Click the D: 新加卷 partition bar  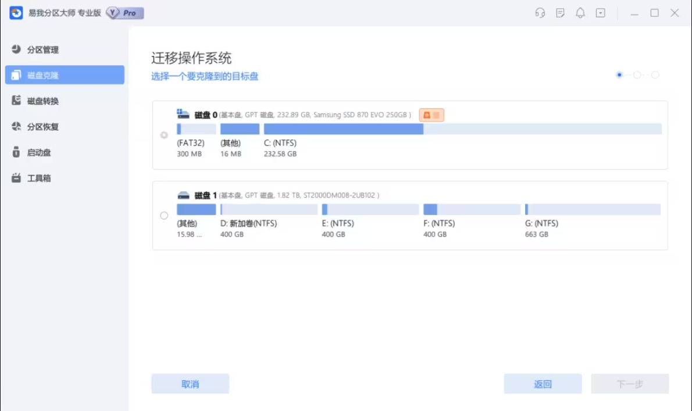click(269, 209)
